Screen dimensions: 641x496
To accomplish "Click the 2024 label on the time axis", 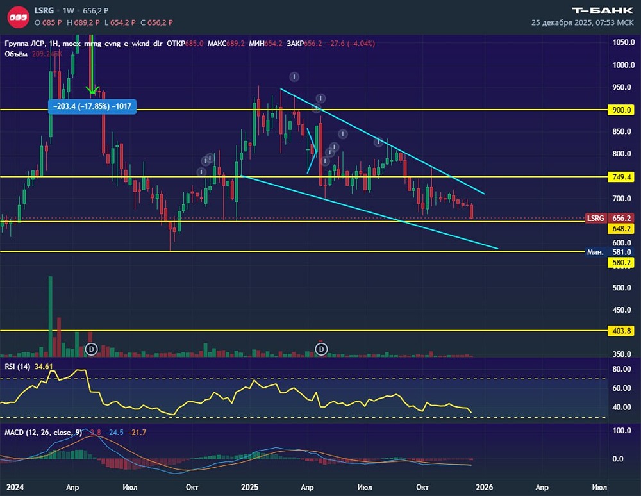I will (x=15, y=487).
